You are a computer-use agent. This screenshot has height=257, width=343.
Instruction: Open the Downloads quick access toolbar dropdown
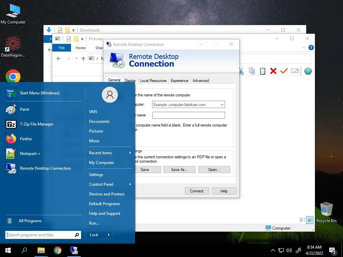point(73,30)
